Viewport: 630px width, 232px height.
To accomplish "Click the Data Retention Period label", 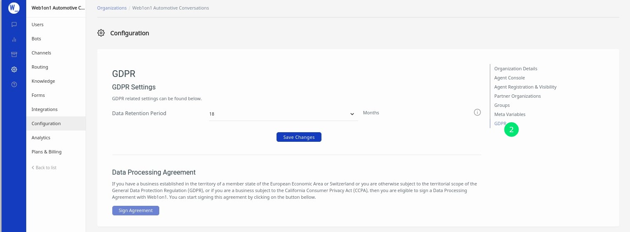I will coord(139,113).
